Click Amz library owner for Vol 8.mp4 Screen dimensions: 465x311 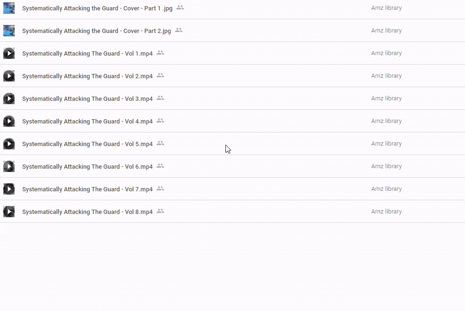click(386, 212)
